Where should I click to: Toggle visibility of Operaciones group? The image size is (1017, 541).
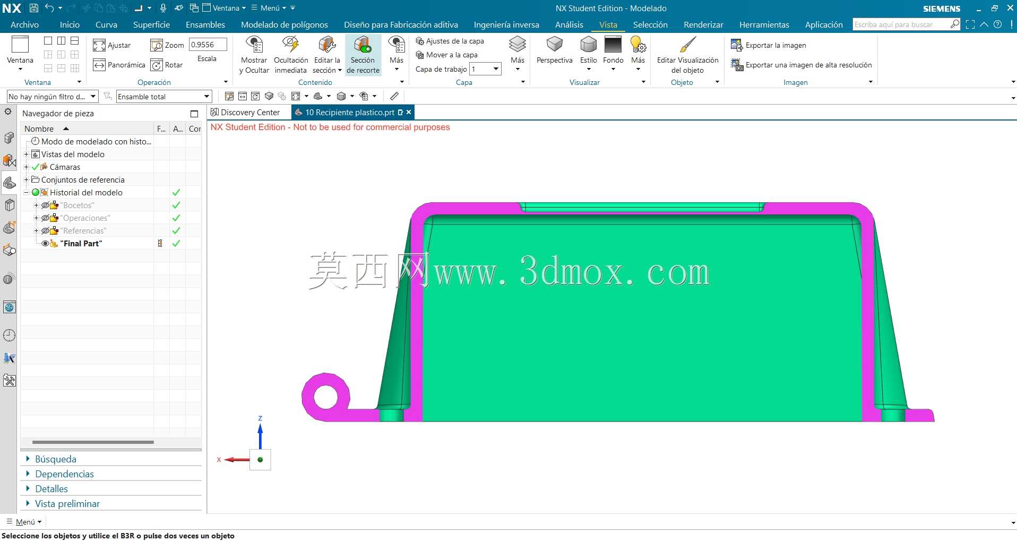tap(46, 218)
